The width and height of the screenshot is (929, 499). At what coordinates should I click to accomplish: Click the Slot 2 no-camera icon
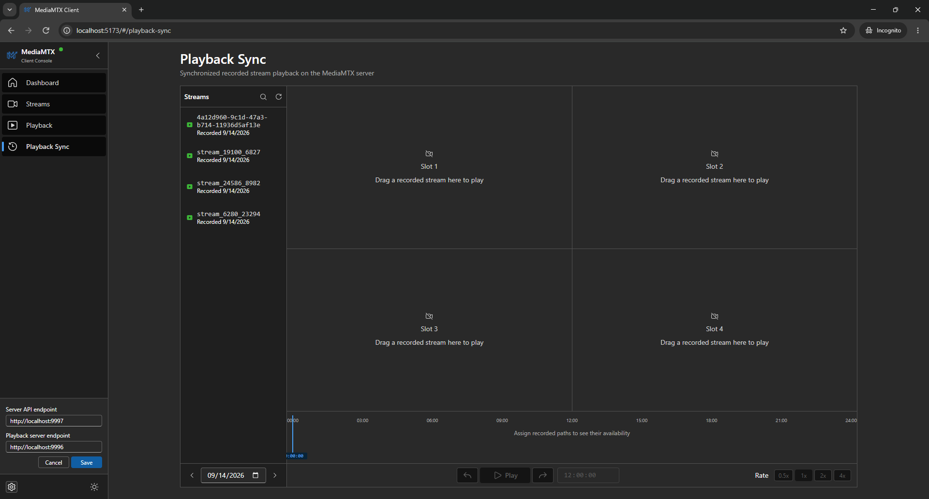click(715, 154)
